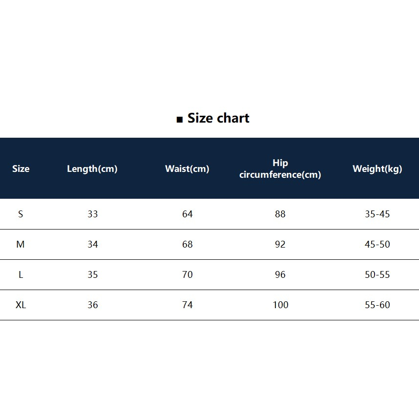Viewport: 419px width, 419px height.
Task: Click the hip circumference value 96
Action: coord(280,274)
